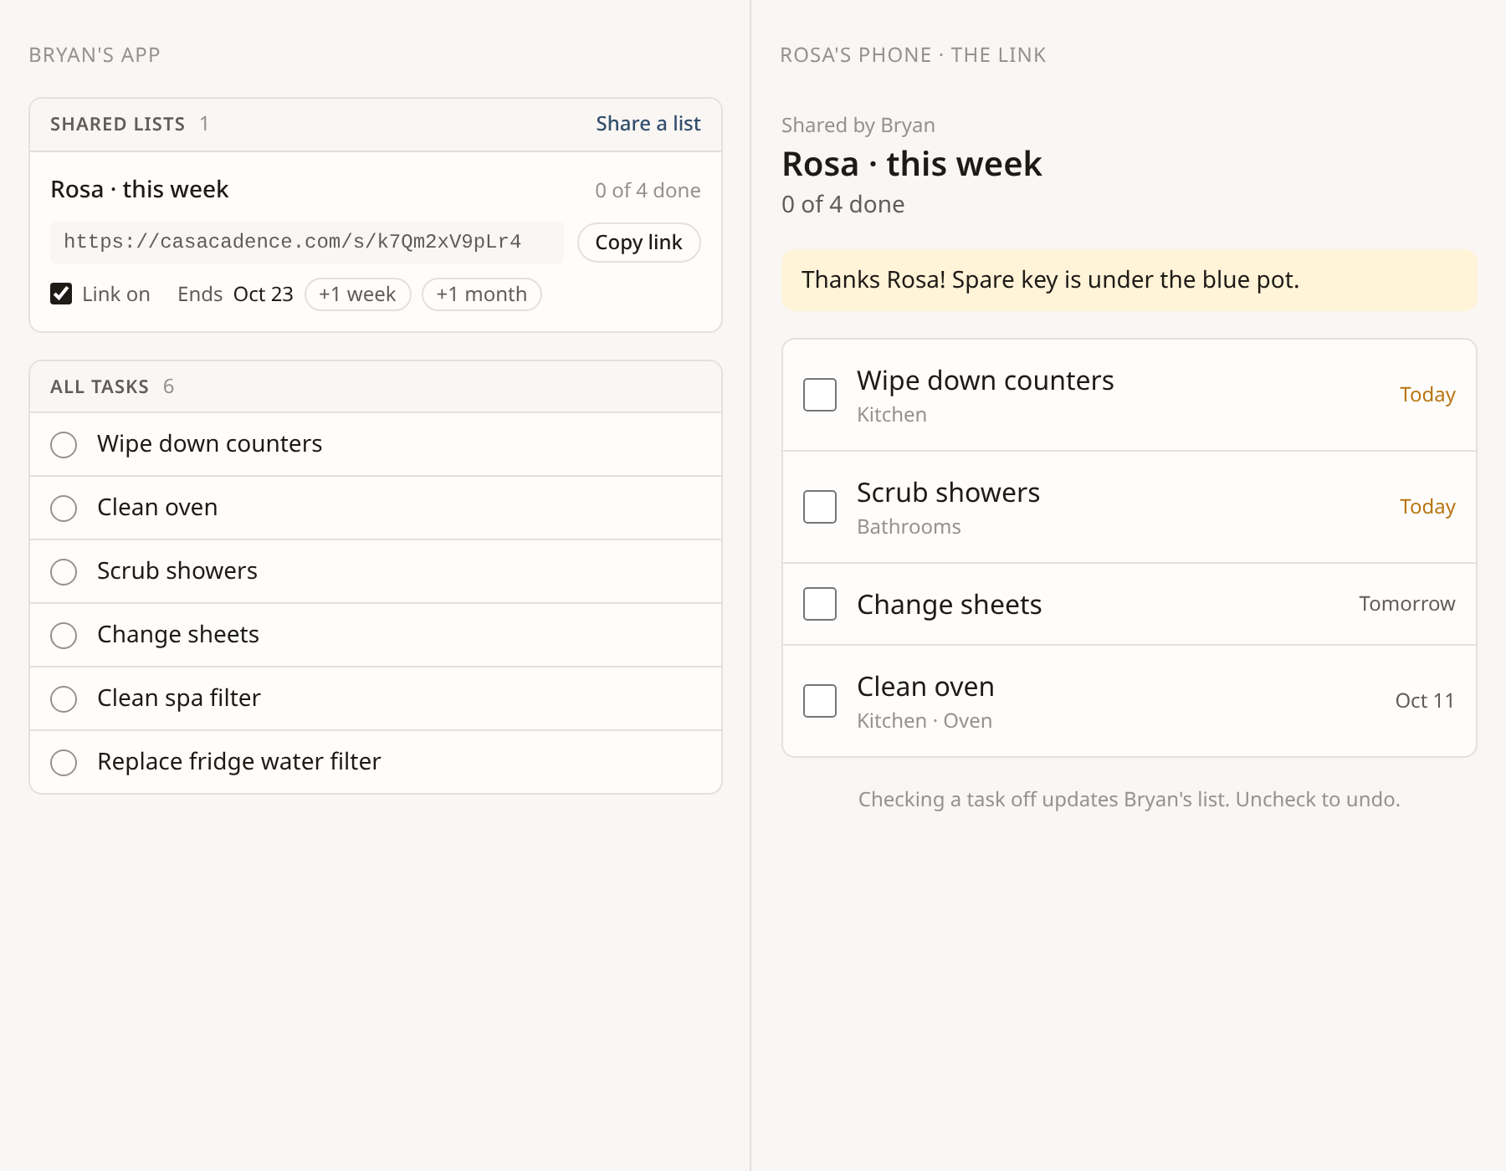Mark Change sheets done in All Tasks
The width and height of the screenshot is (1506, 1171).
tap(64, 635)
